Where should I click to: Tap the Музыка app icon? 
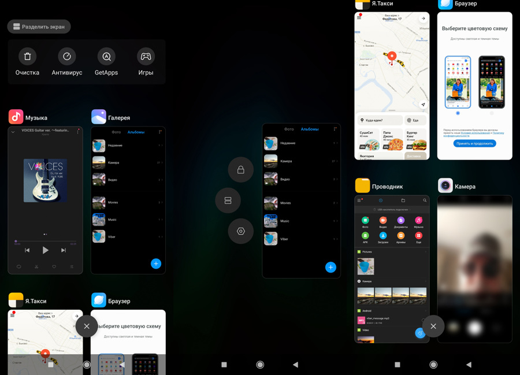(16, 117)
